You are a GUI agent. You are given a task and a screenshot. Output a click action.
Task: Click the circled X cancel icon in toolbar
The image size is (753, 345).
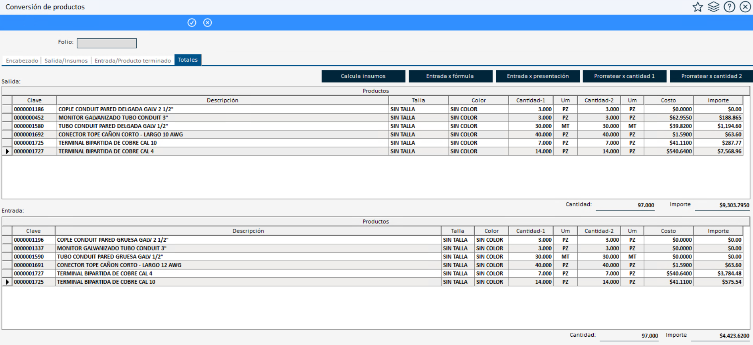[x=207, y=23]
